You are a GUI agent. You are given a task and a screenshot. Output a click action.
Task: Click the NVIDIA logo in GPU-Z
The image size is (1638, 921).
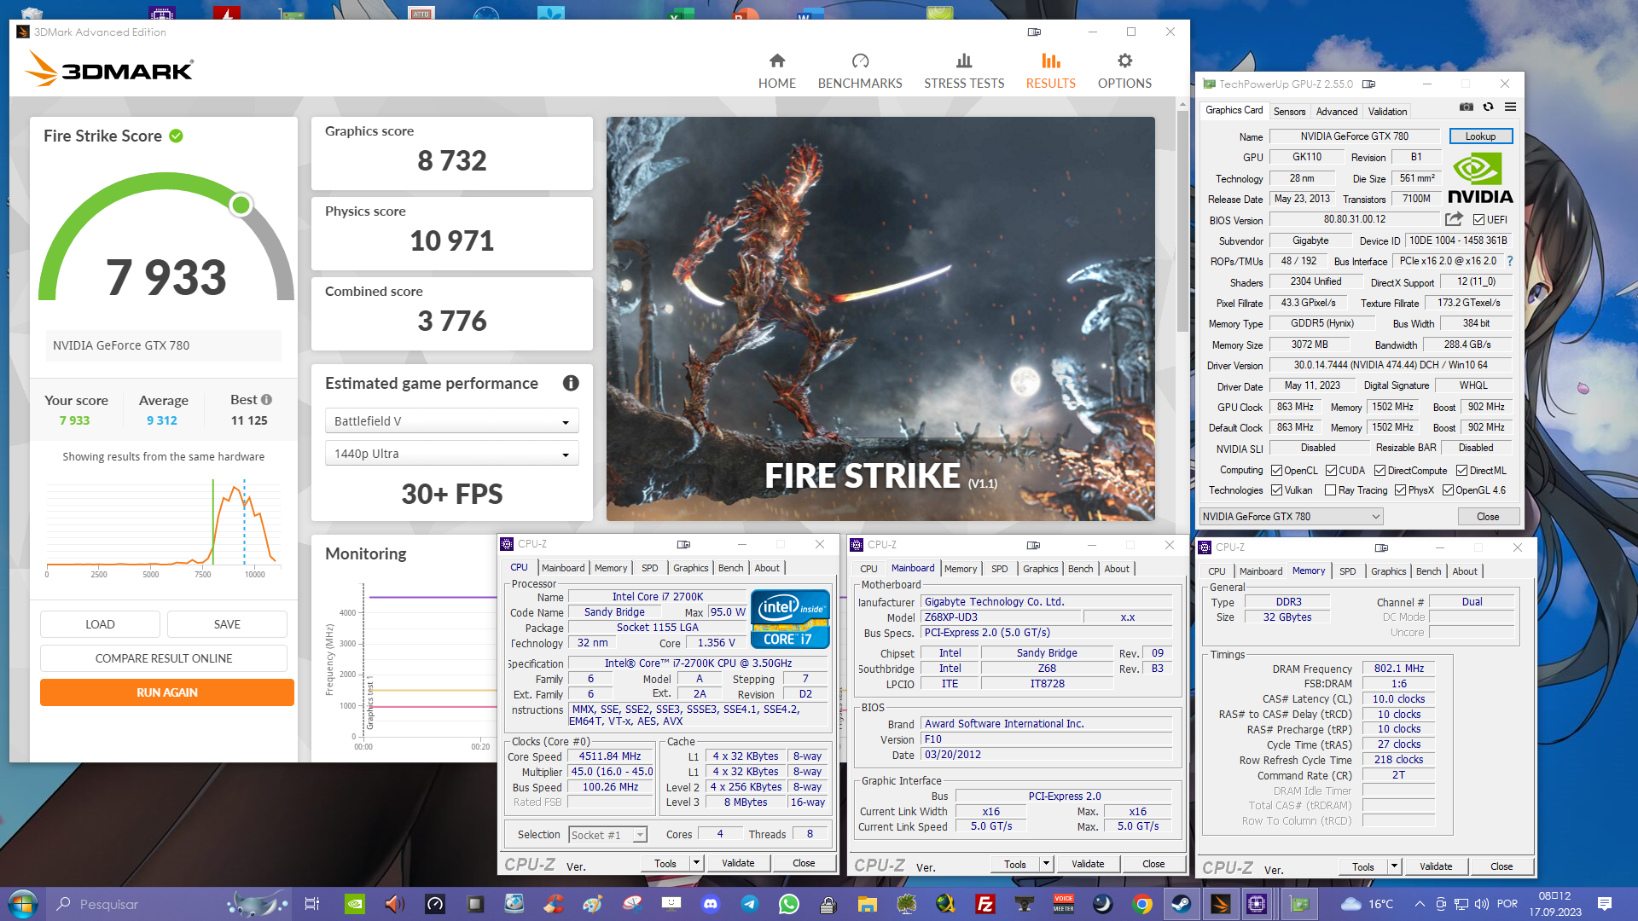pos(1480,179)
